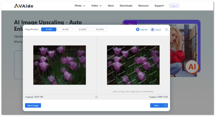Open the Video menu
The height and width of the screenshot is (116, 215).
click(95, 6)
